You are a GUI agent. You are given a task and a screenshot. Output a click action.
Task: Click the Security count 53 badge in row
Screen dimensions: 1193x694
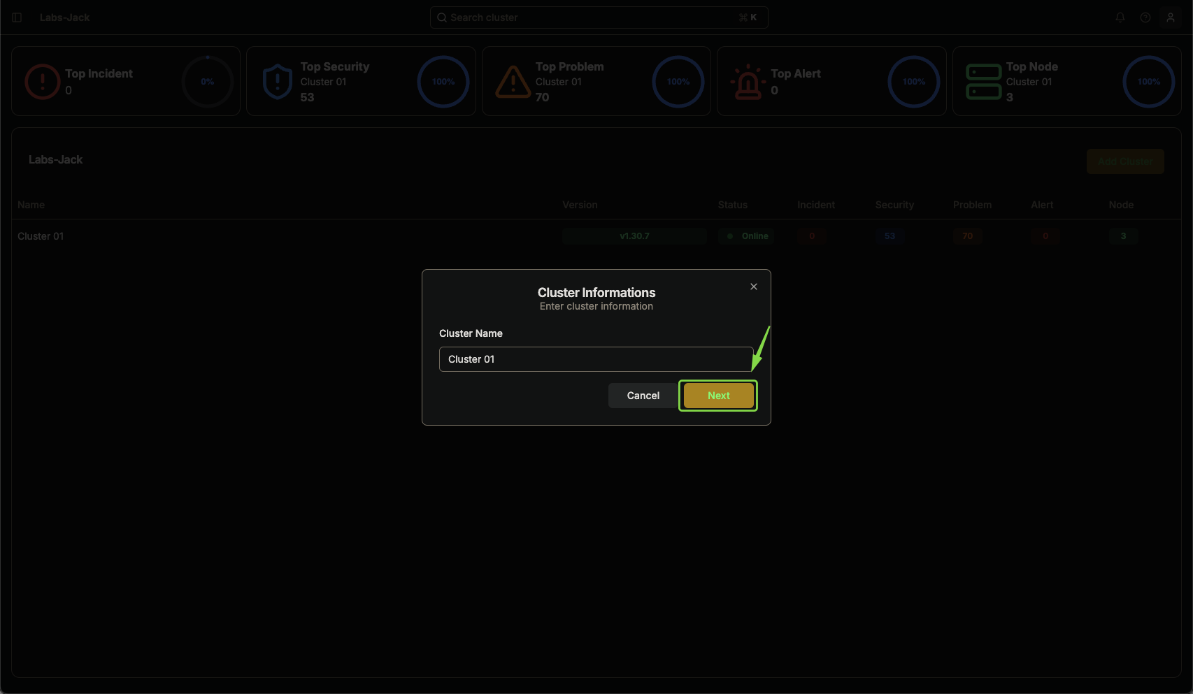coord(890,236)
